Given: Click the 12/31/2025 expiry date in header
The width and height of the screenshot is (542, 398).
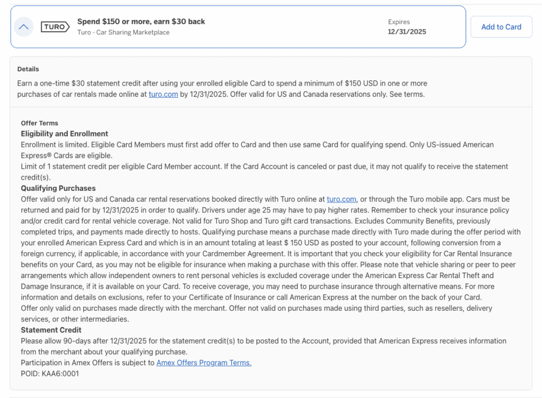Looking at the screenshot, I should click(406, 32).
